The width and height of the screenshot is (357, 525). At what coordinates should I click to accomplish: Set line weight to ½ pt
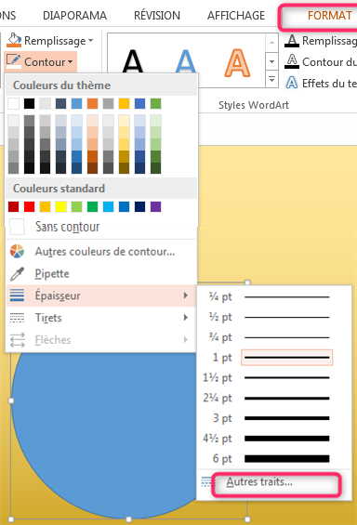tap(274, 317)
